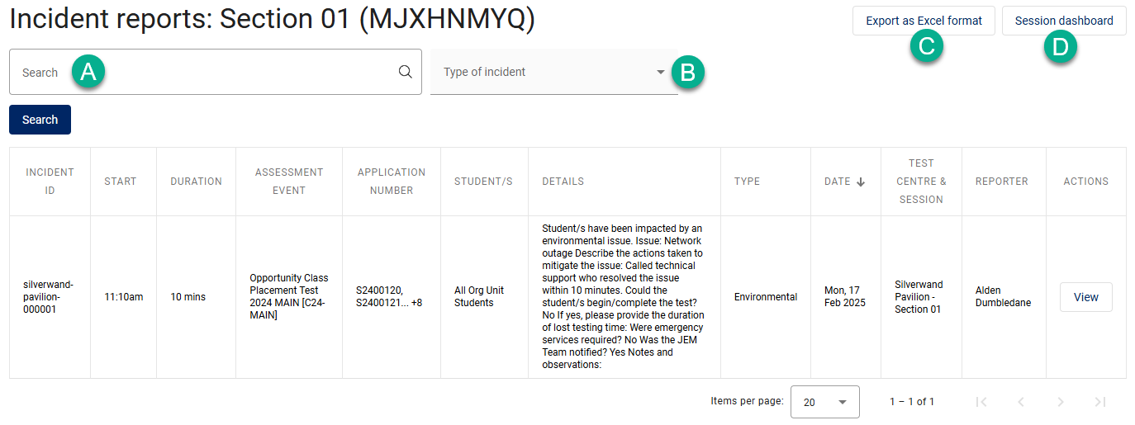Click the magnifying glass search icon

(x=405, y=72)
